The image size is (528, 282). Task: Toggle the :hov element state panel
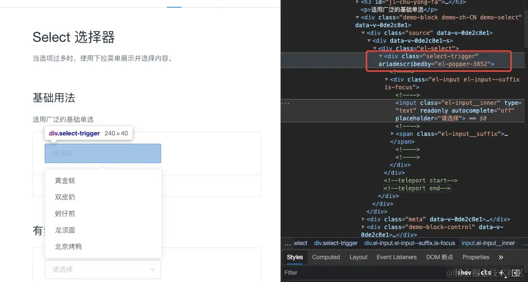[465, 272]
